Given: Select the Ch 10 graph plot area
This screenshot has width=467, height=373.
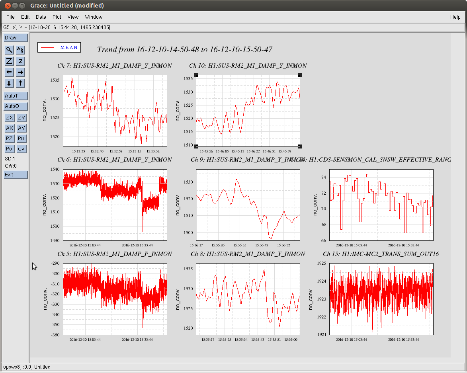Looking at the screenshot, I should pos(248,111).
